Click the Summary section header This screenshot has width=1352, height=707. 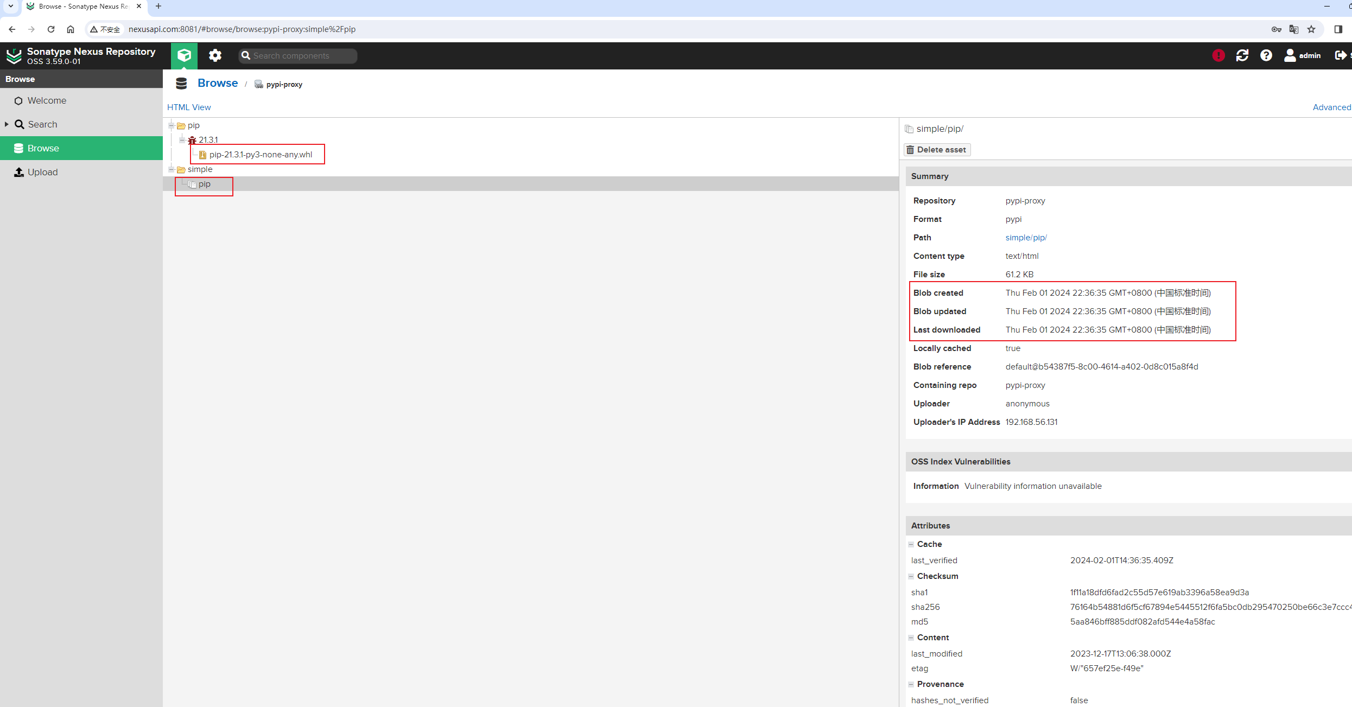pos(1129,176)
